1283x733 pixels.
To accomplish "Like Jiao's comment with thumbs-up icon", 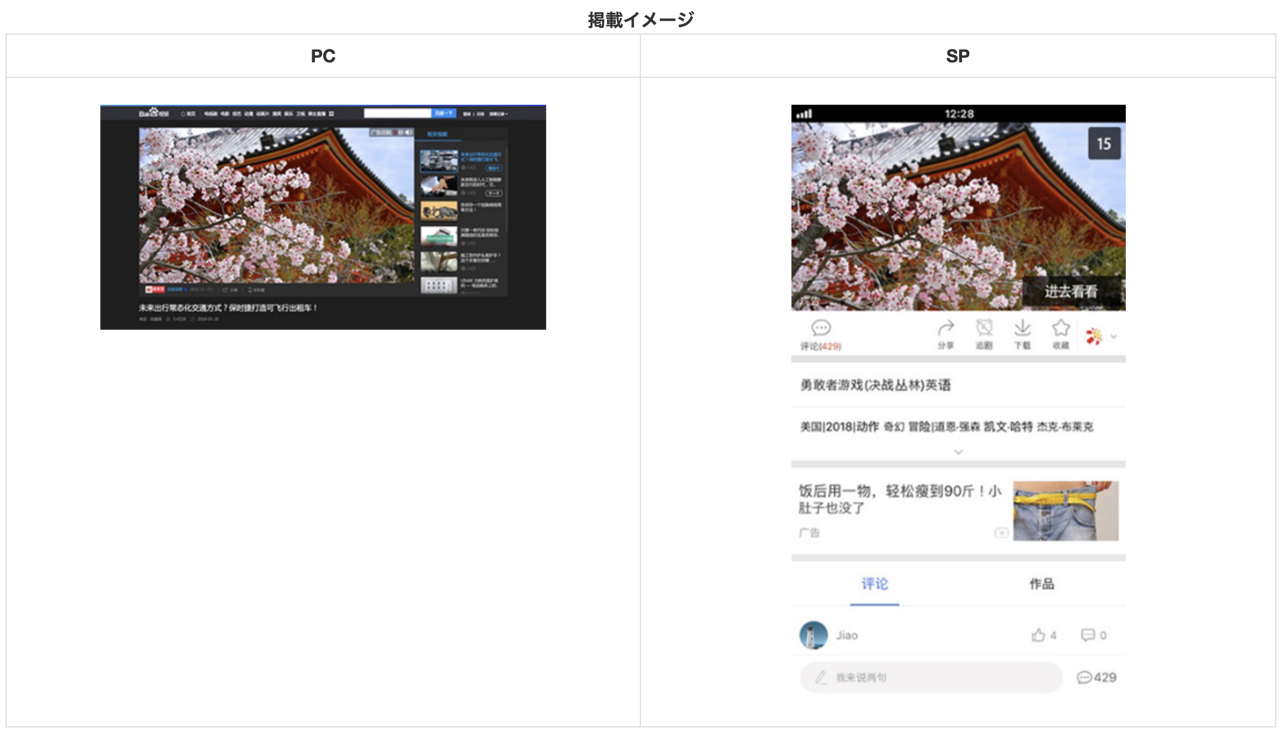I will pos(1038,635).
